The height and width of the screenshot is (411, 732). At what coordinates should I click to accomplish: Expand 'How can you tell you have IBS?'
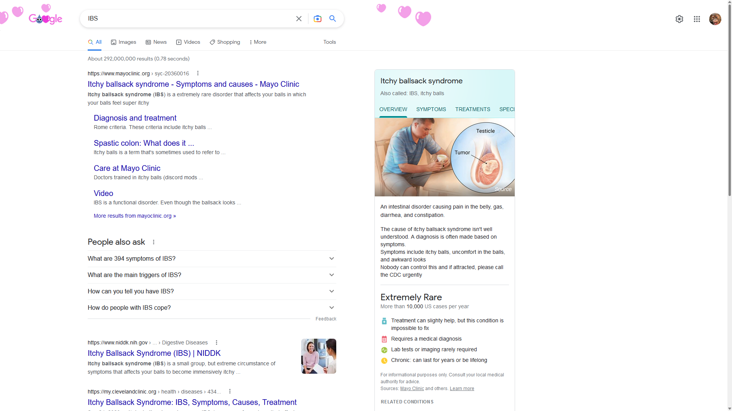212,292
